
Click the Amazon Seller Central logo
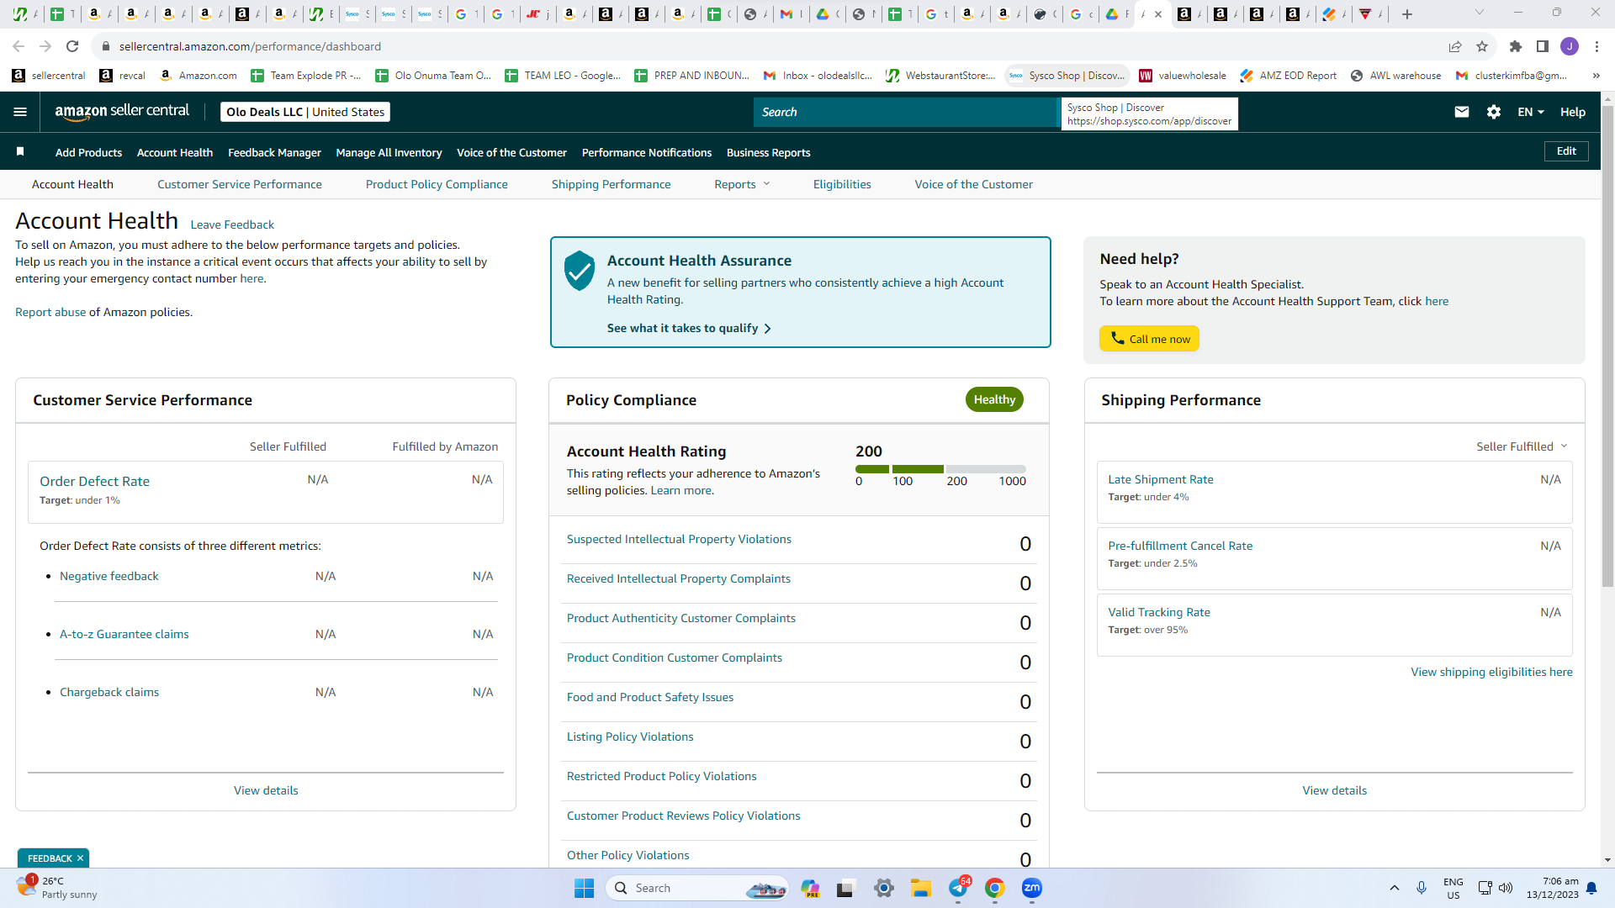(x=122, y=112)
